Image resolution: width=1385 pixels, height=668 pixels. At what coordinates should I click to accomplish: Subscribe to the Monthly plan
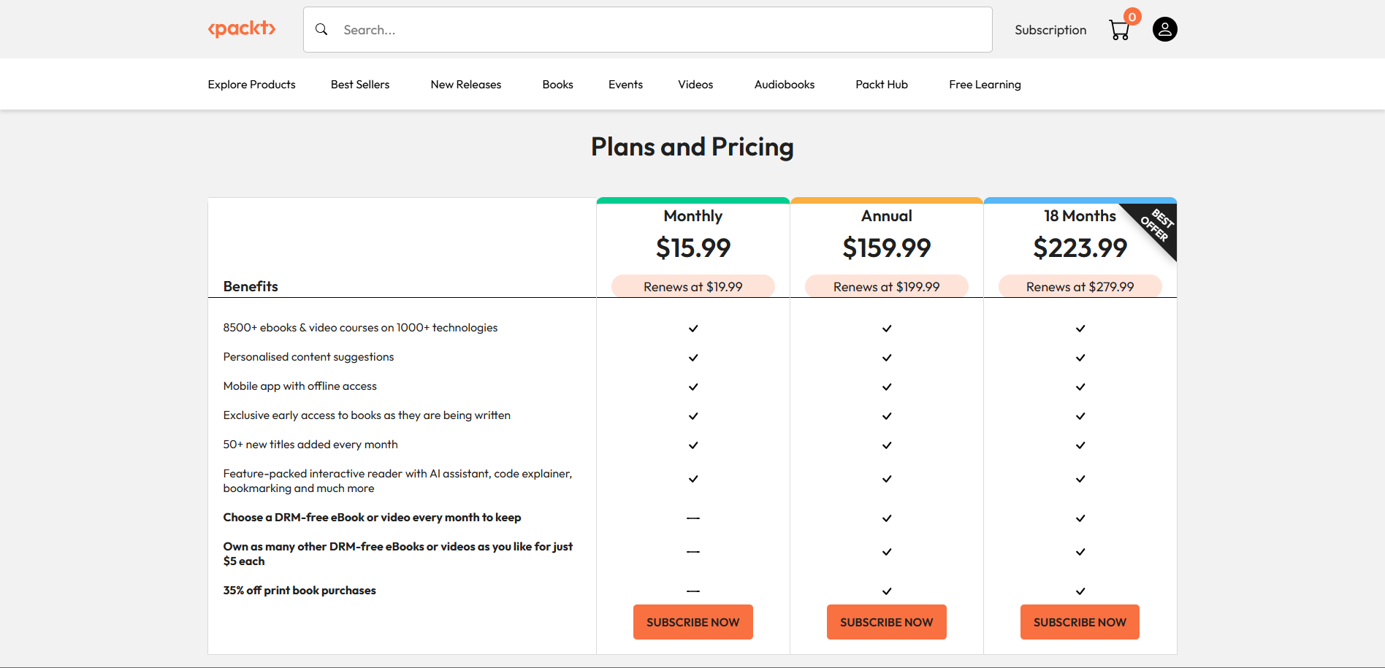coord(693,622)
